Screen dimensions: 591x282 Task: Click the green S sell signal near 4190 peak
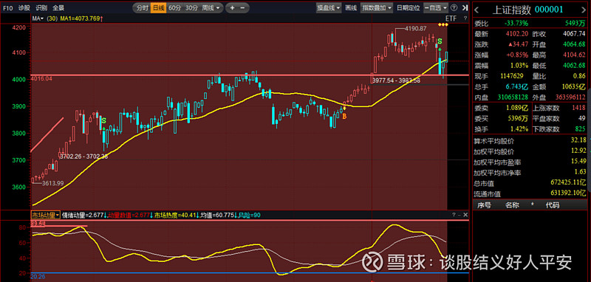440,41
